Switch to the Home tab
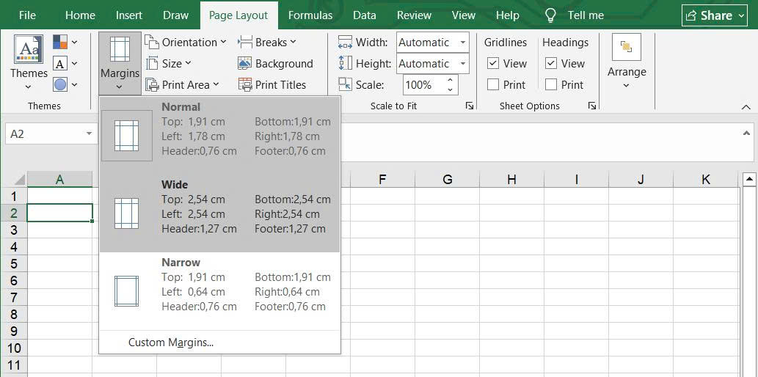This screenshot has width=758, height=377. point(80,15)
